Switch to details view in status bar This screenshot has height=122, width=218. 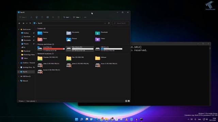[126, 101]
